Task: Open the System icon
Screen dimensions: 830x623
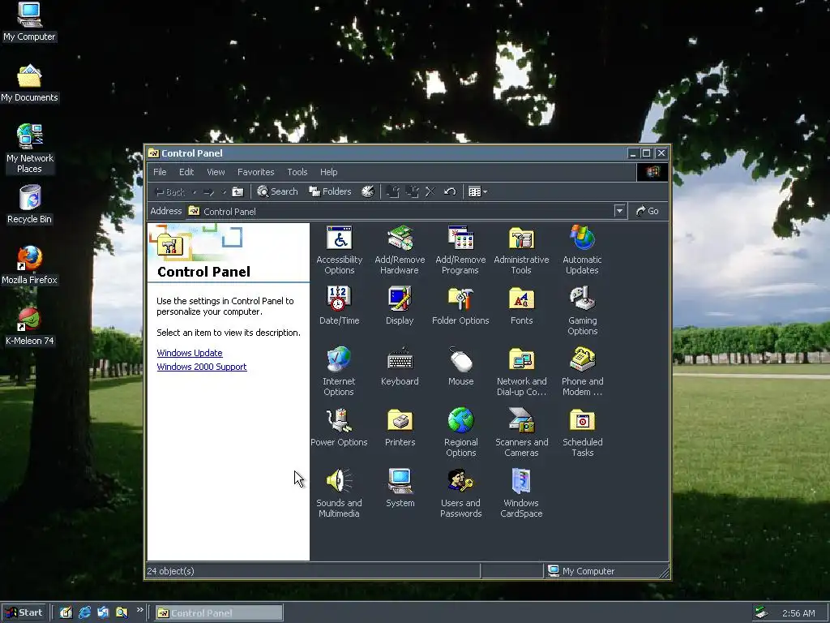Action: (x=400, y=488)
